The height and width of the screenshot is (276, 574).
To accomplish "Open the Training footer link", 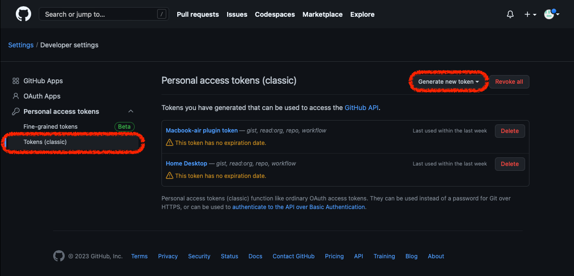I will [384, 256].
